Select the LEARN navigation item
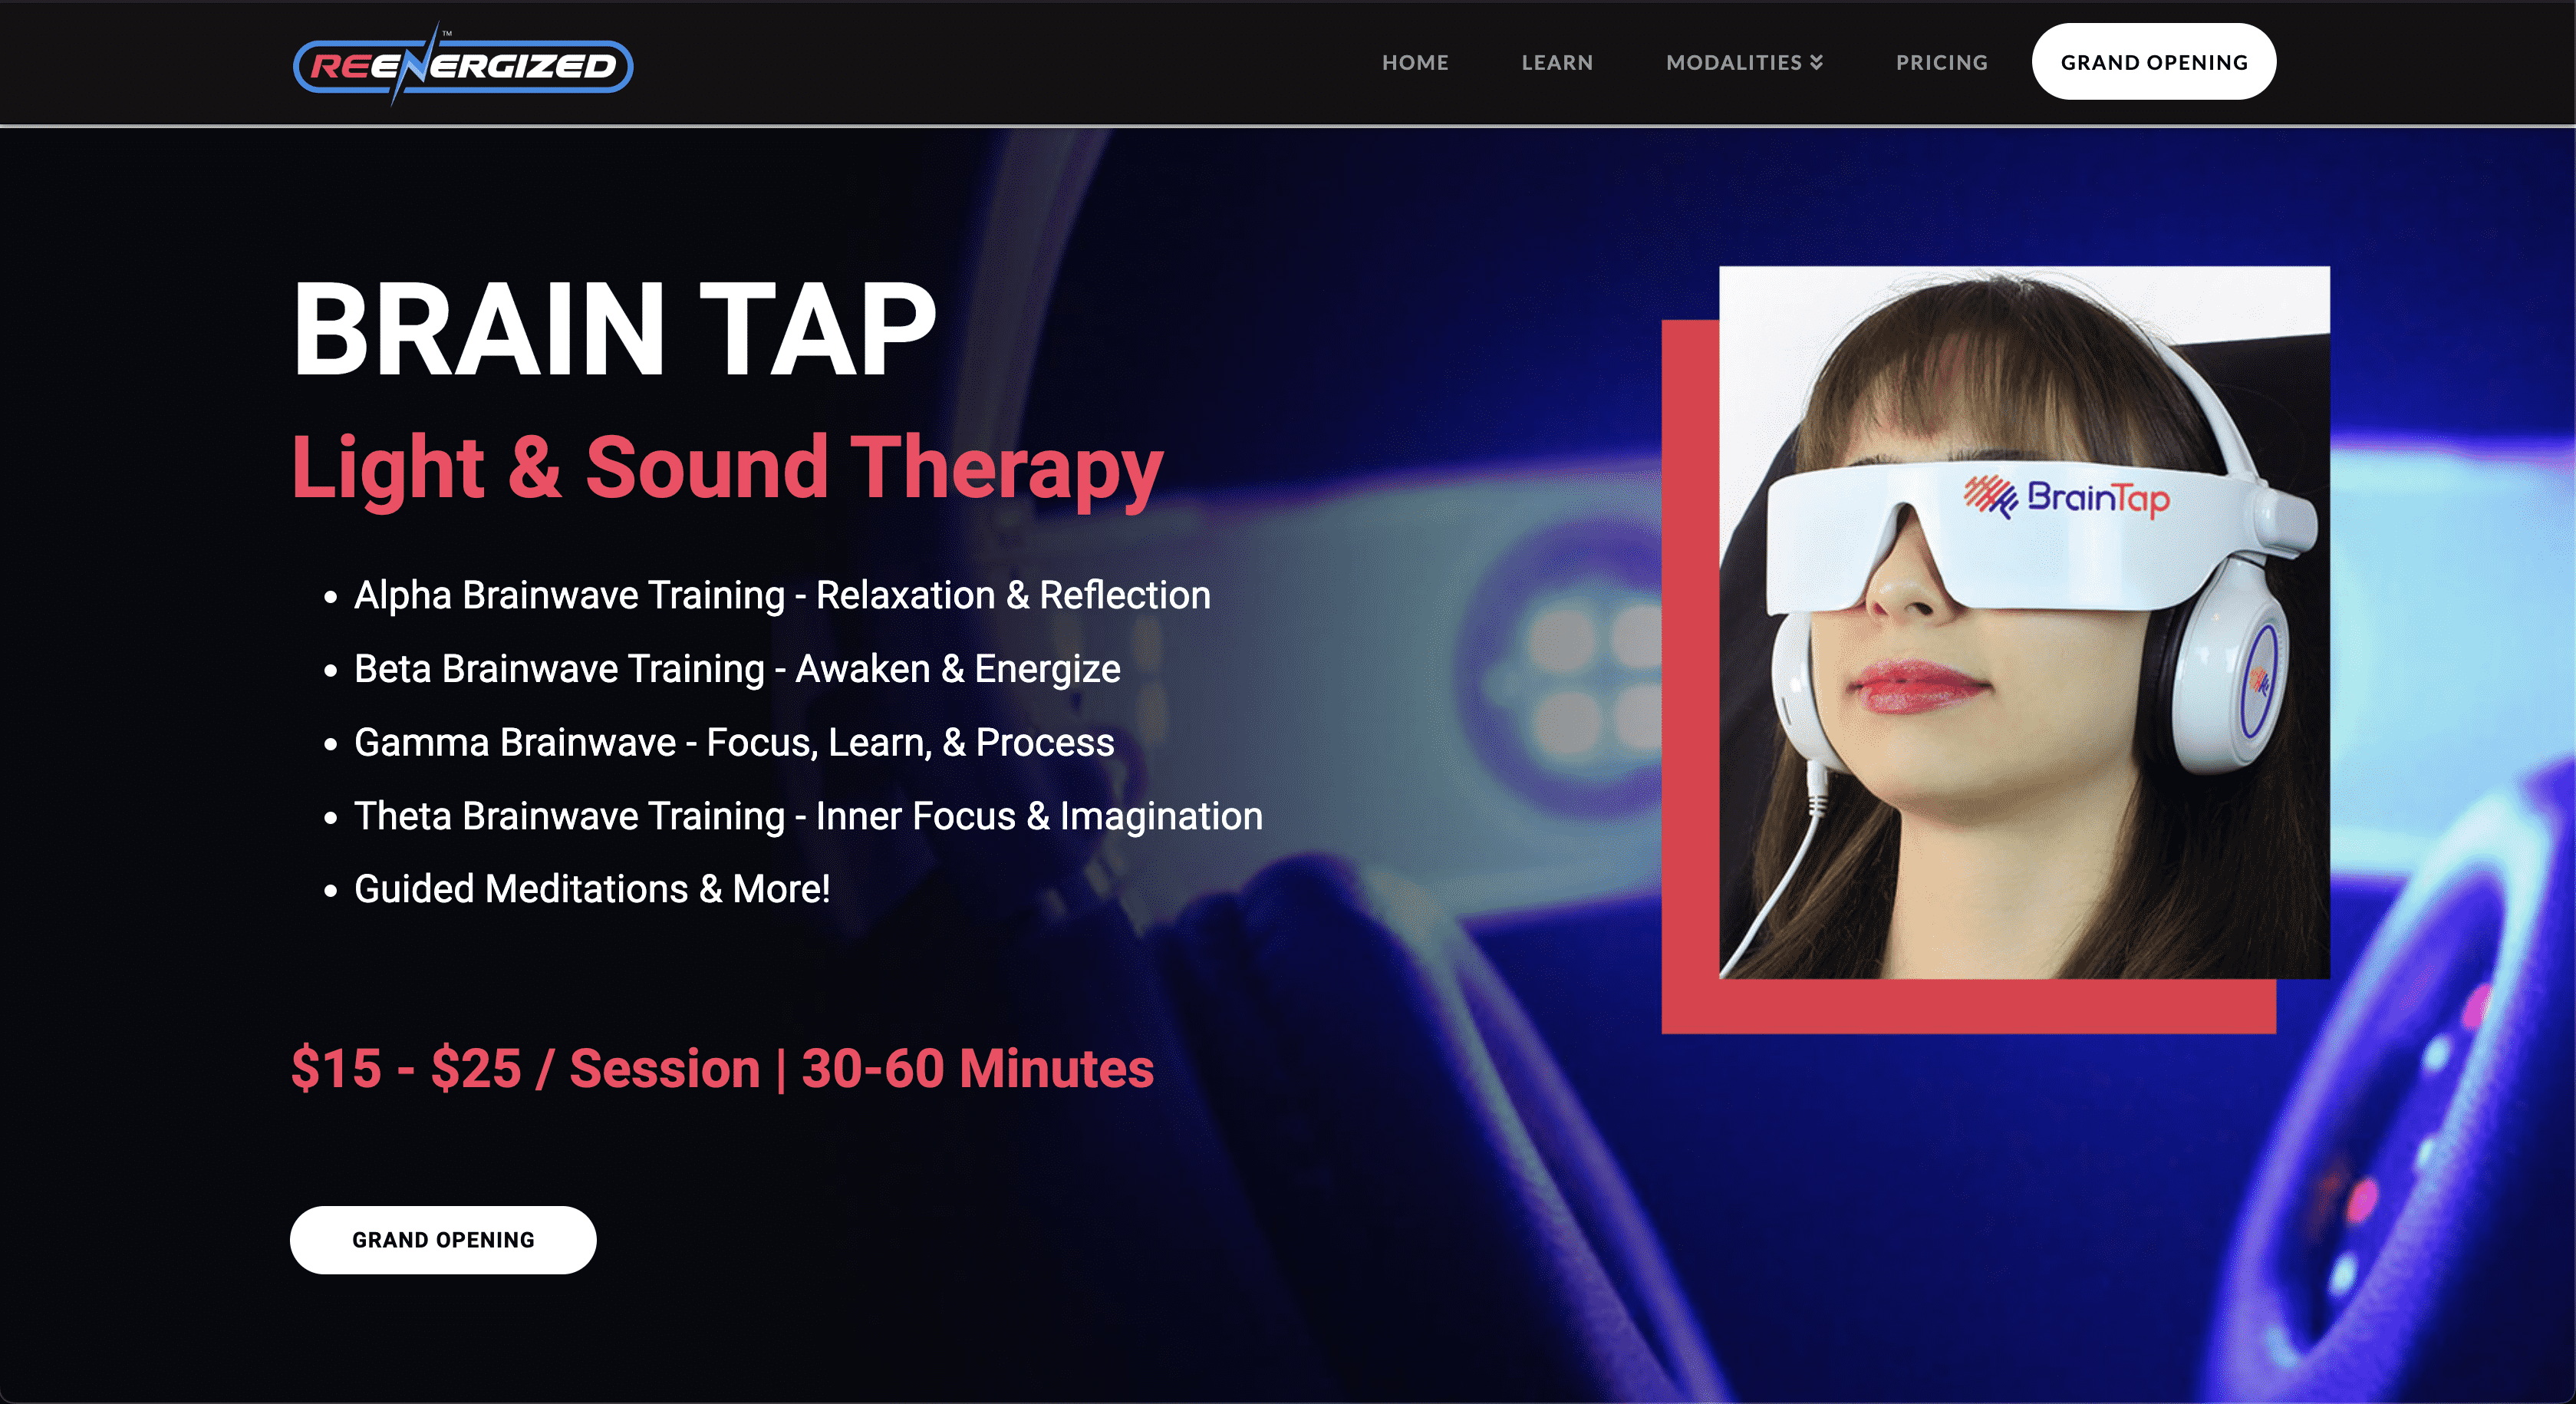Viewport: 2576px width, 1404px height. click(x=1557, y=62)
